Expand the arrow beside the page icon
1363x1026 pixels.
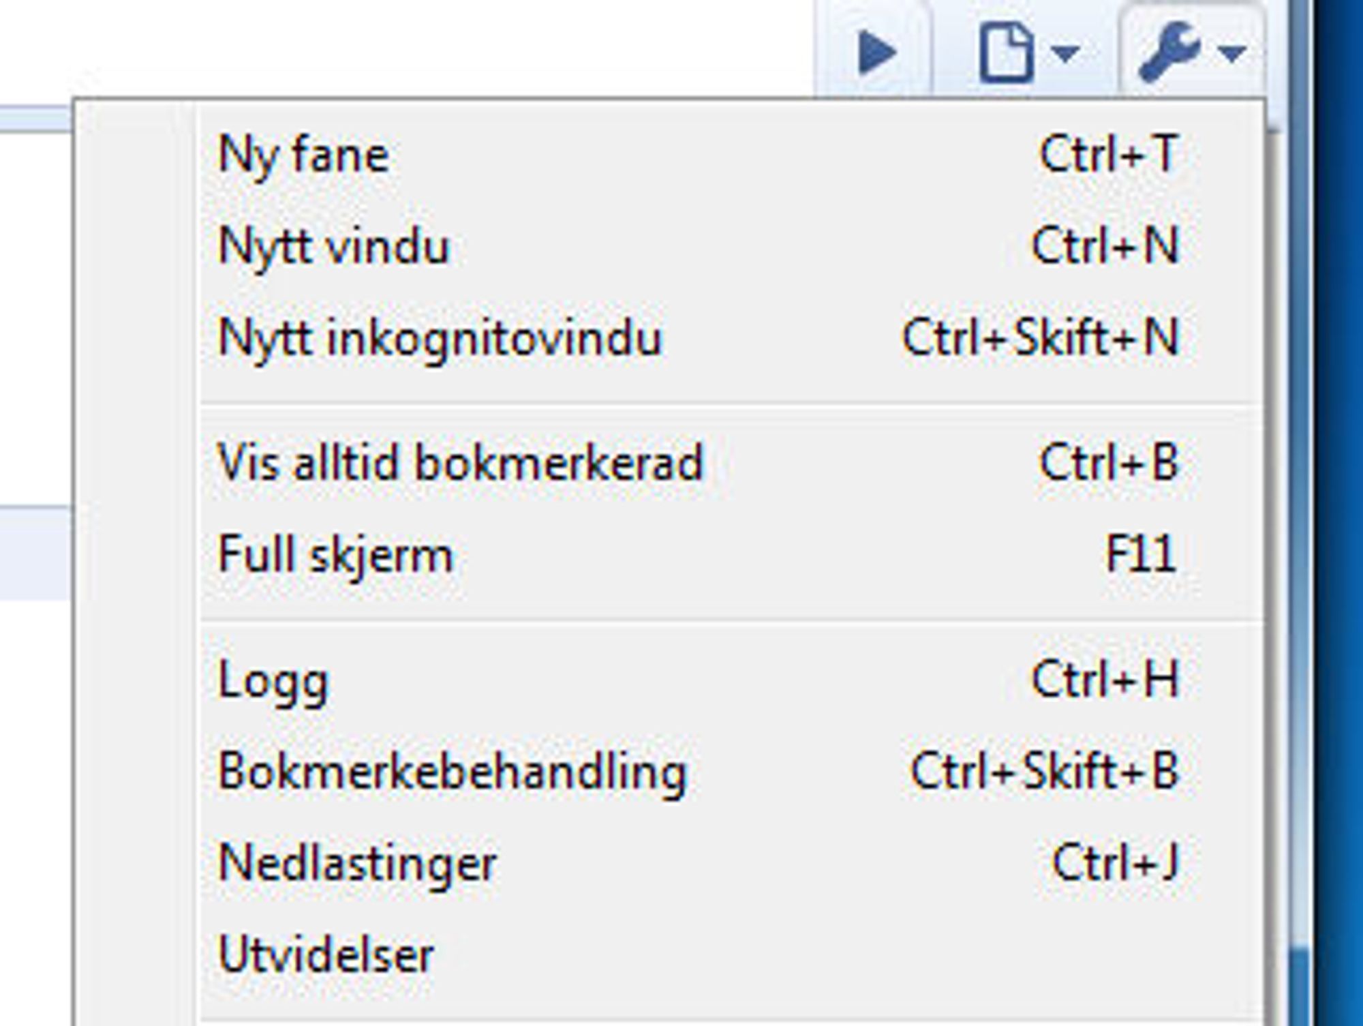1066,52
